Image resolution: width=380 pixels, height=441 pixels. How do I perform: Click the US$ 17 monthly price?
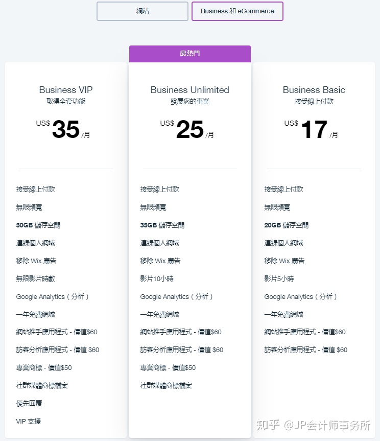[x=311, y=129]
